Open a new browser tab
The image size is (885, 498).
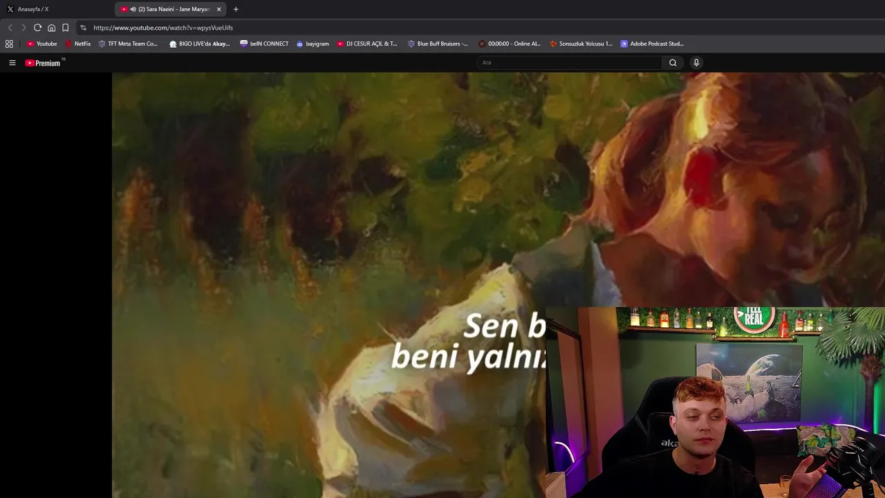pyautogui.click(x=236, y=9)
